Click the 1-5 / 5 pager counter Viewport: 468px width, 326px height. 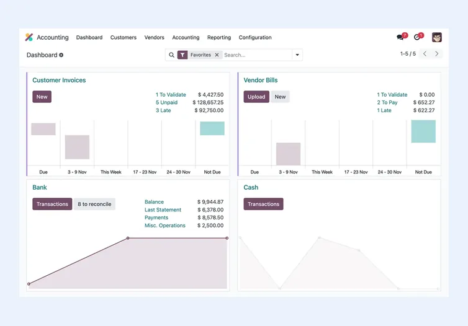click(x=408, y=54)
